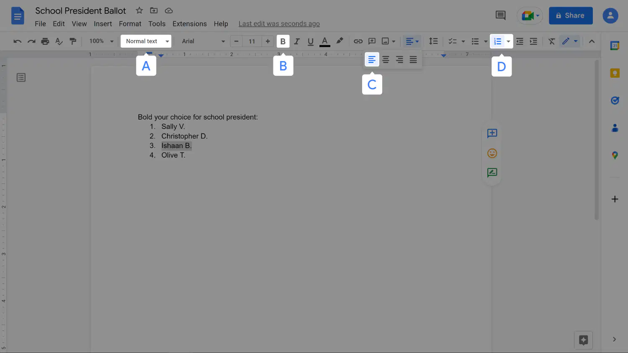This screenshot has width=628, height=353.
Task: Click the blue Share button
Action: (x=571, y=15)
